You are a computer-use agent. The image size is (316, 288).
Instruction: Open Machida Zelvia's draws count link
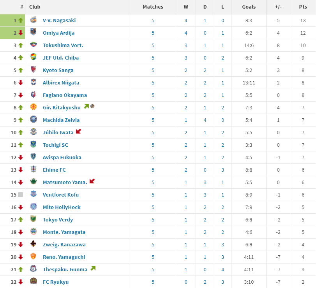(205, 120)
